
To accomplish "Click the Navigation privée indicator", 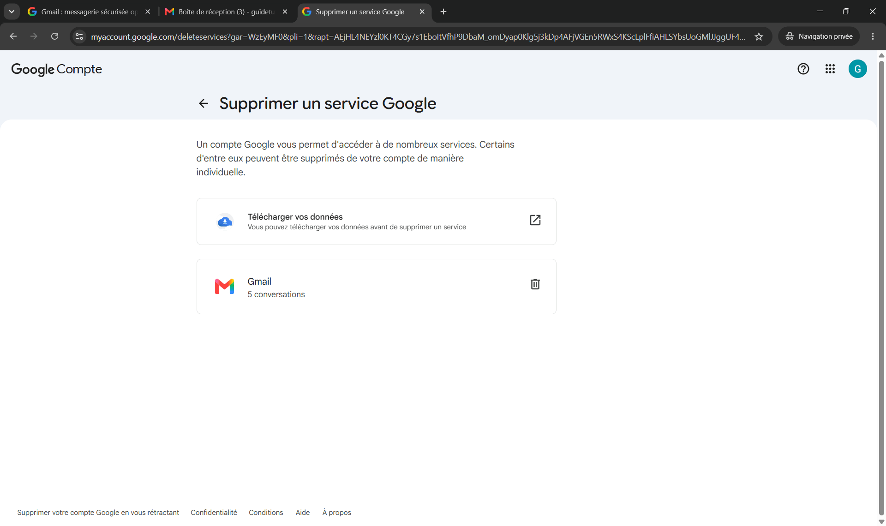I will 819,36.
